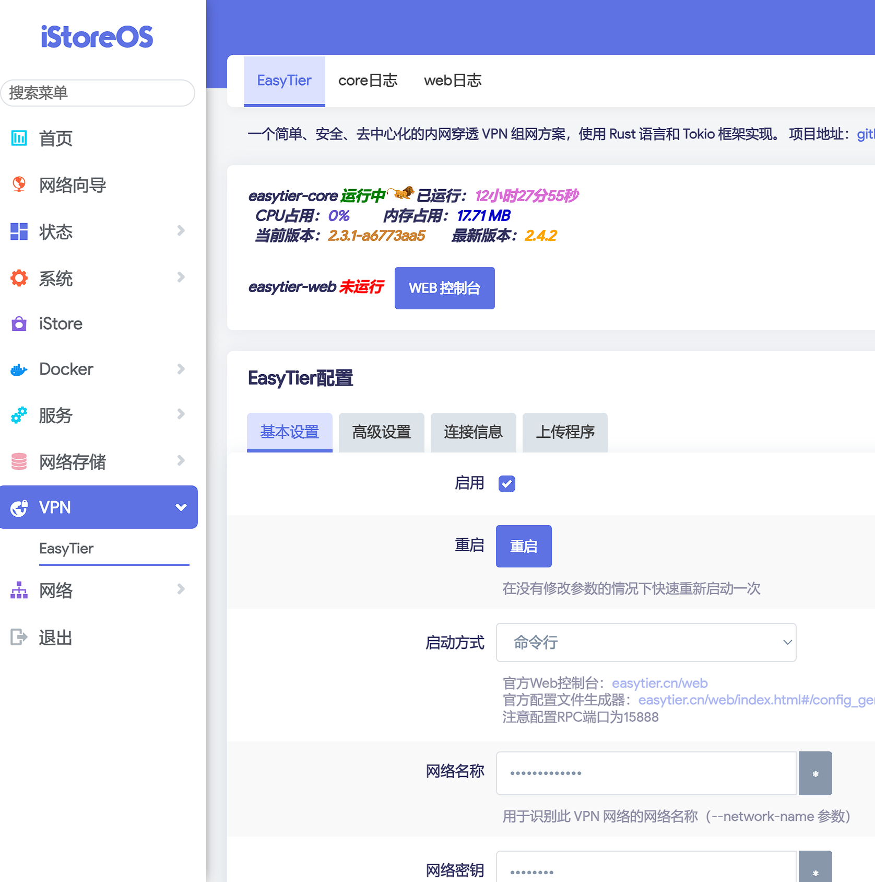This screenshot has width=875, height=882.
Task: Click the 服务 gears icon
Action: point(19,415)
